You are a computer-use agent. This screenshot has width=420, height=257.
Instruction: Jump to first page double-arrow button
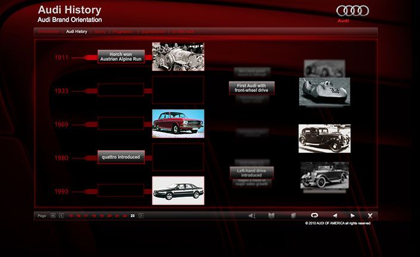(53, 216)
